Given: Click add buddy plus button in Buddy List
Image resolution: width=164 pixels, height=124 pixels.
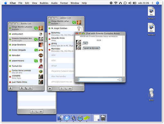Looking at the screenshot, I should (11, 88).
